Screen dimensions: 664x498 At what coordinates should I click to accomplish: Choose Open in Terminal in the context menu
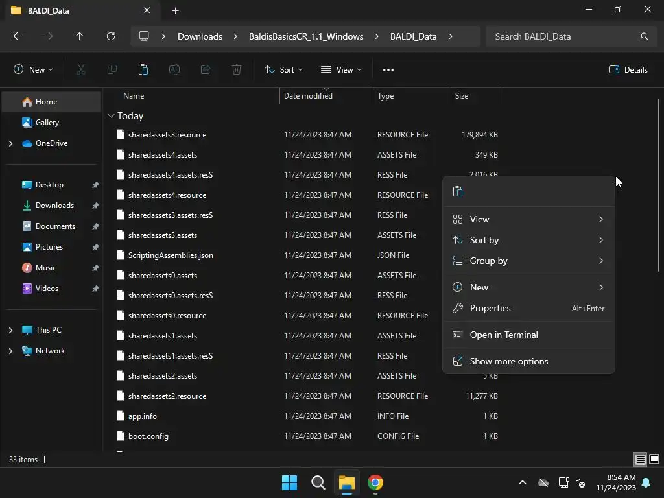pos(528,335)
